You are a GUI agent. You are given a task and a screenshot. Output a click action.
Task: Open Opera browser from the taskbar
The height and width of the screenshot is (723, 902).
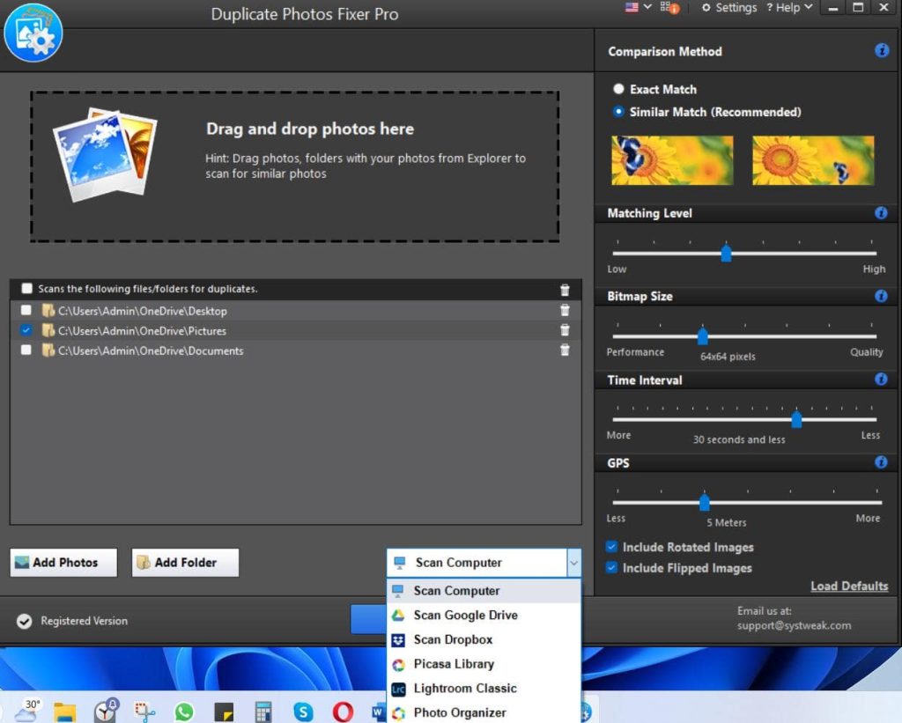pyautogui.click(x=343, y=712)
